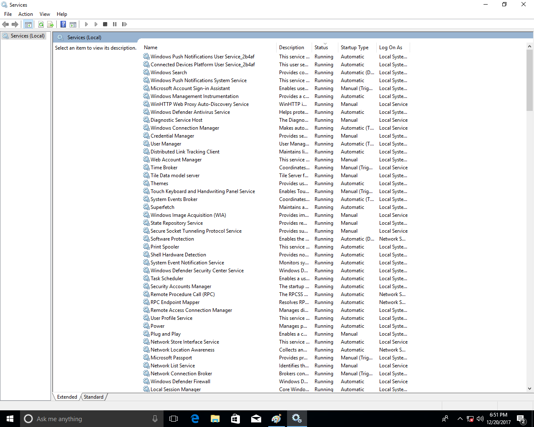Open the Action menu
The height and width of the screenshot is (427, 534).
coord(25,14)
